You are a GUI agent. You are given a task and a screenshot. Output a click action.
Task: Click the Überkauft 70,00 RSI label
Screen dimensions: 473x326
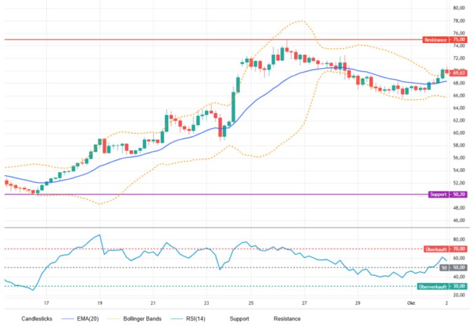pos(445,249)
